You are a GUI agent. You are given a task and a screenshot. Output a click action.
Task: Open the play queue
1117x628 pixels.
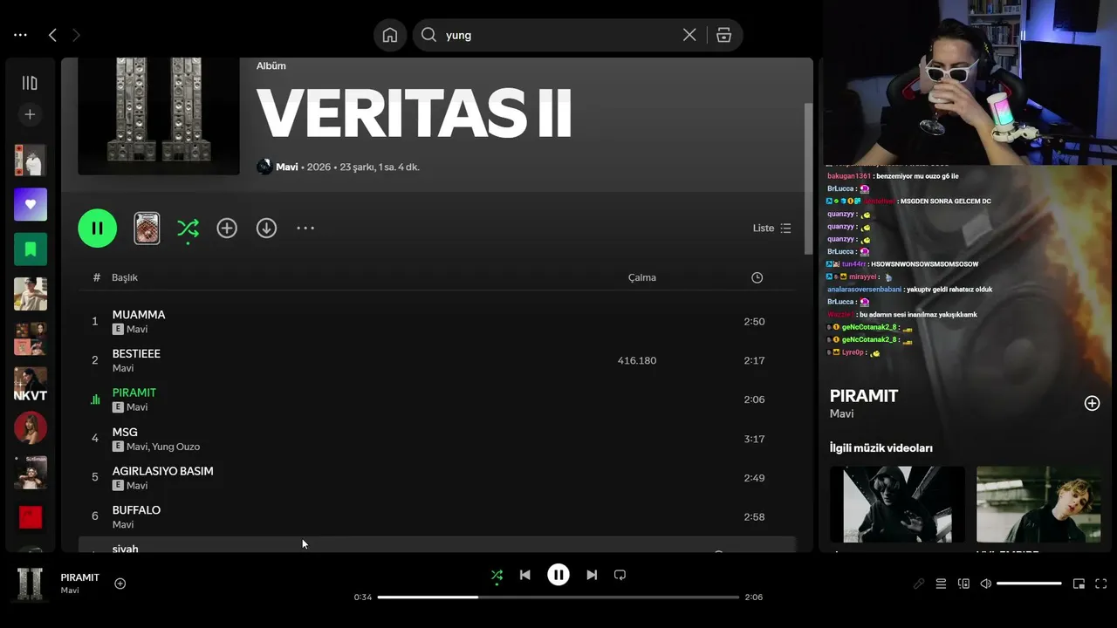click(x=941, y=584)
